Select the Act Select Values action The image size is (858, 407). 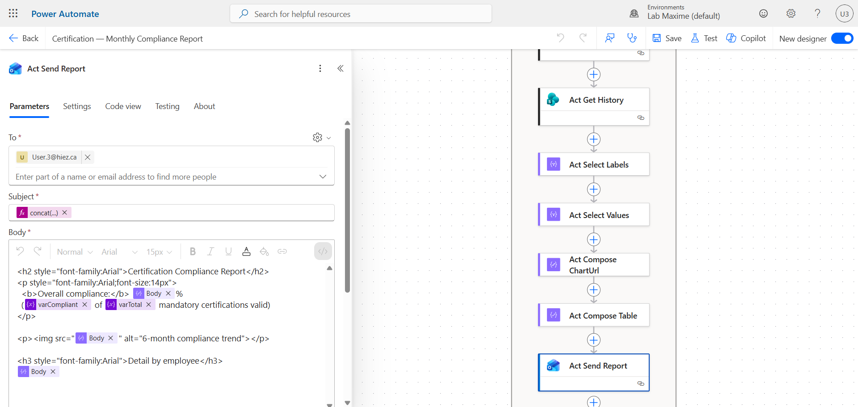tap(594, 215)
